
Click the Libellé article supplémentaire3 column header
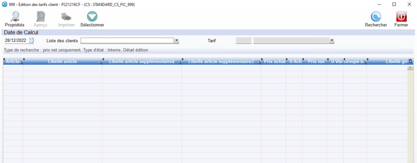point(221,61)
